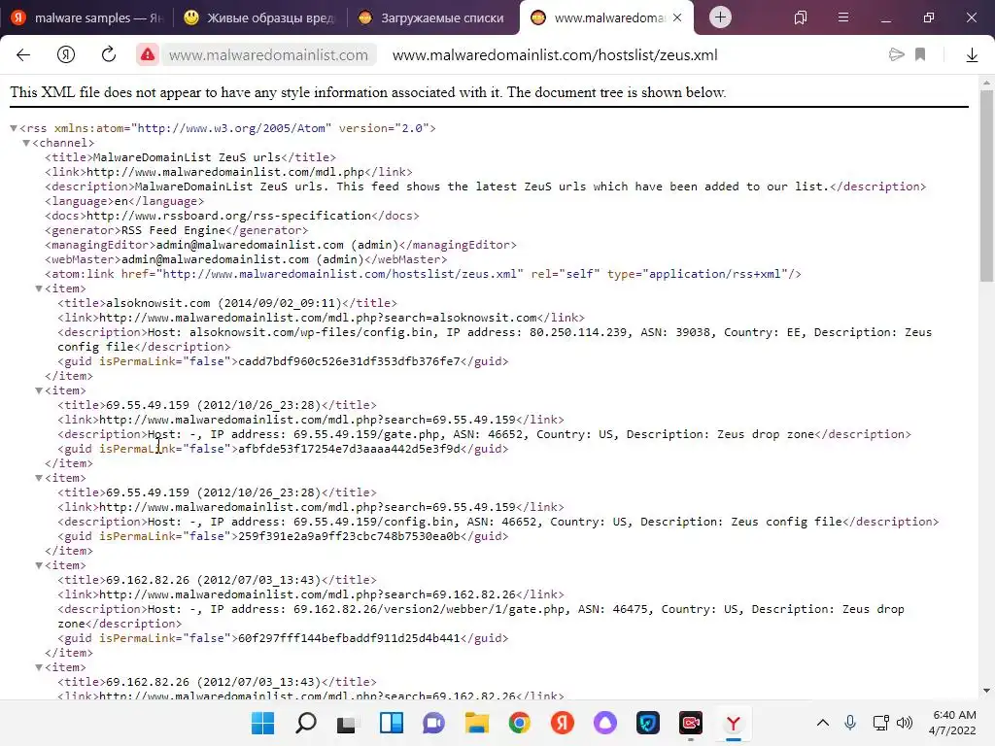Collapse the rss root node
This screenshot has width=995, height=746.
tap(14, 128)
